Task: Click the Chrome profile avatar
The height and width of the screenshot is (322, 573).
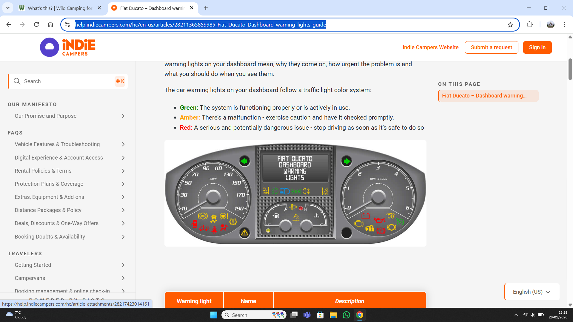Action: (551, 24)
